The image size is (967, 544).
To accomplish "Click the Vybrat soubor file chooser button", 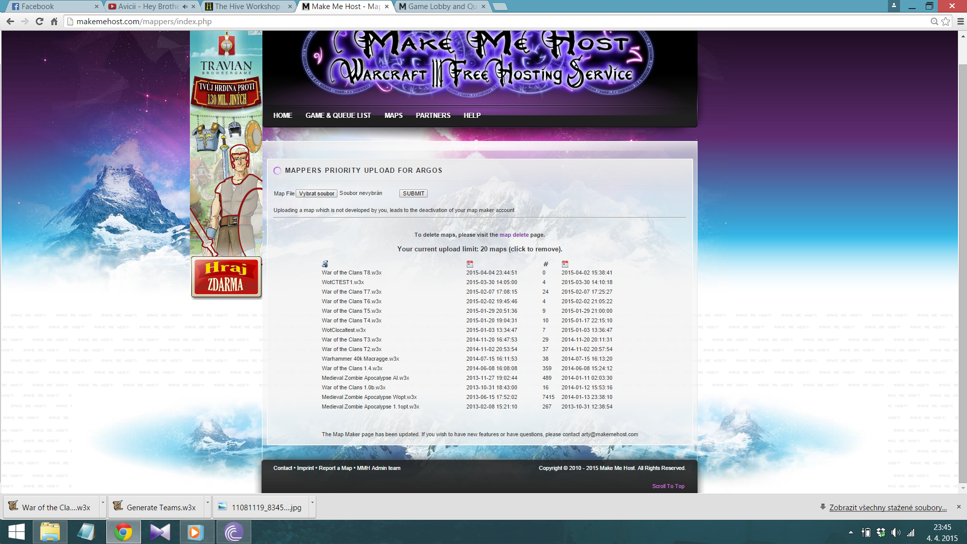I will [316, 193].
